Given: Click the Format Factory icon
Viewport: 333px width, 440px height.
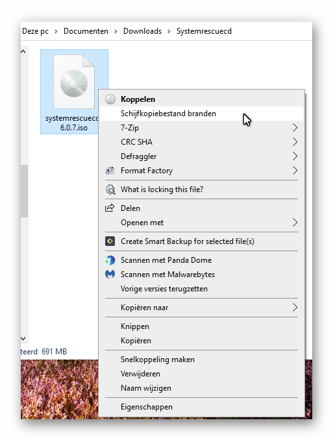Looking at the screenshot, I should point(110,171).
